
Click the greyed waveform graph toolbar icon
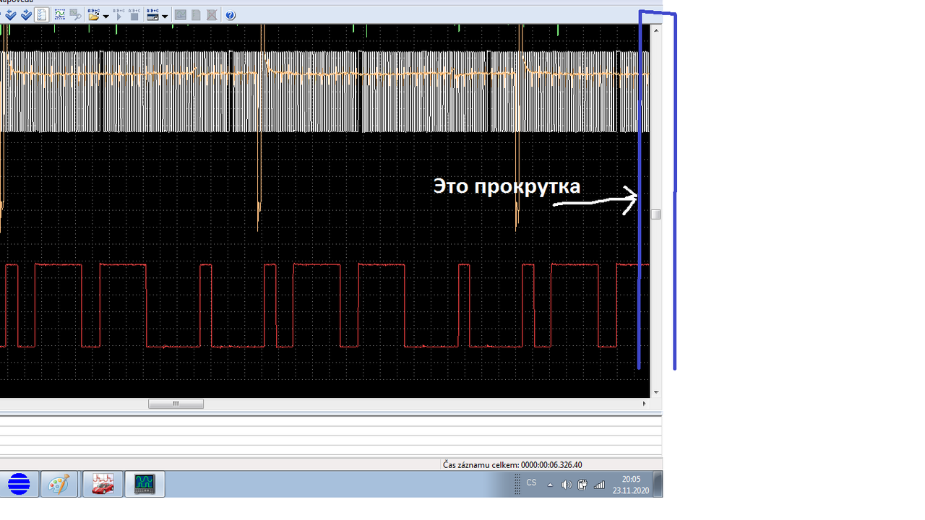pos(181,14)
